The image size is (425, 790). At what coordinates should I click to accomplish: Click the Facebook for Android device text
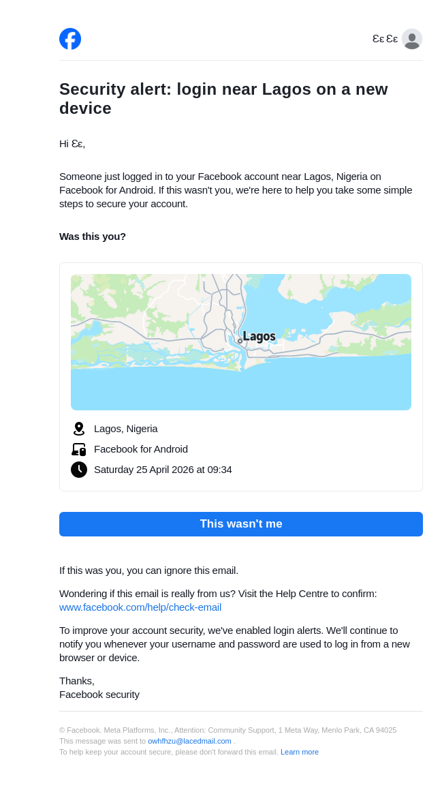pos(141,449)
